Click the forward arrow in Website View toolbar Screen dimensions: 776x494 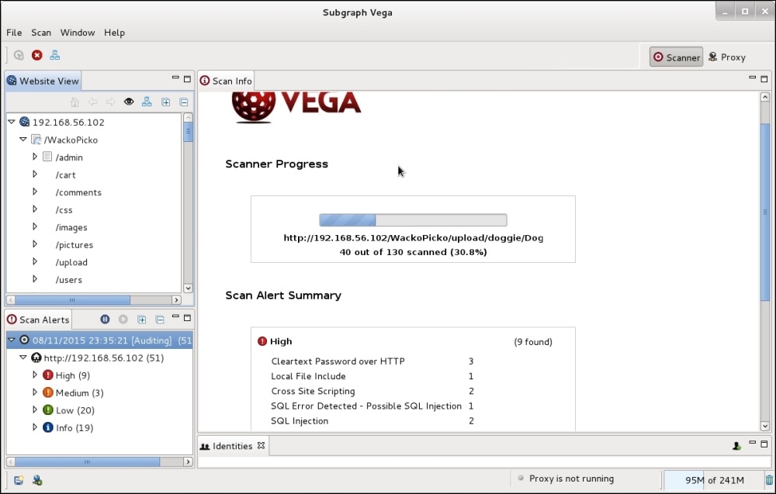111,102
